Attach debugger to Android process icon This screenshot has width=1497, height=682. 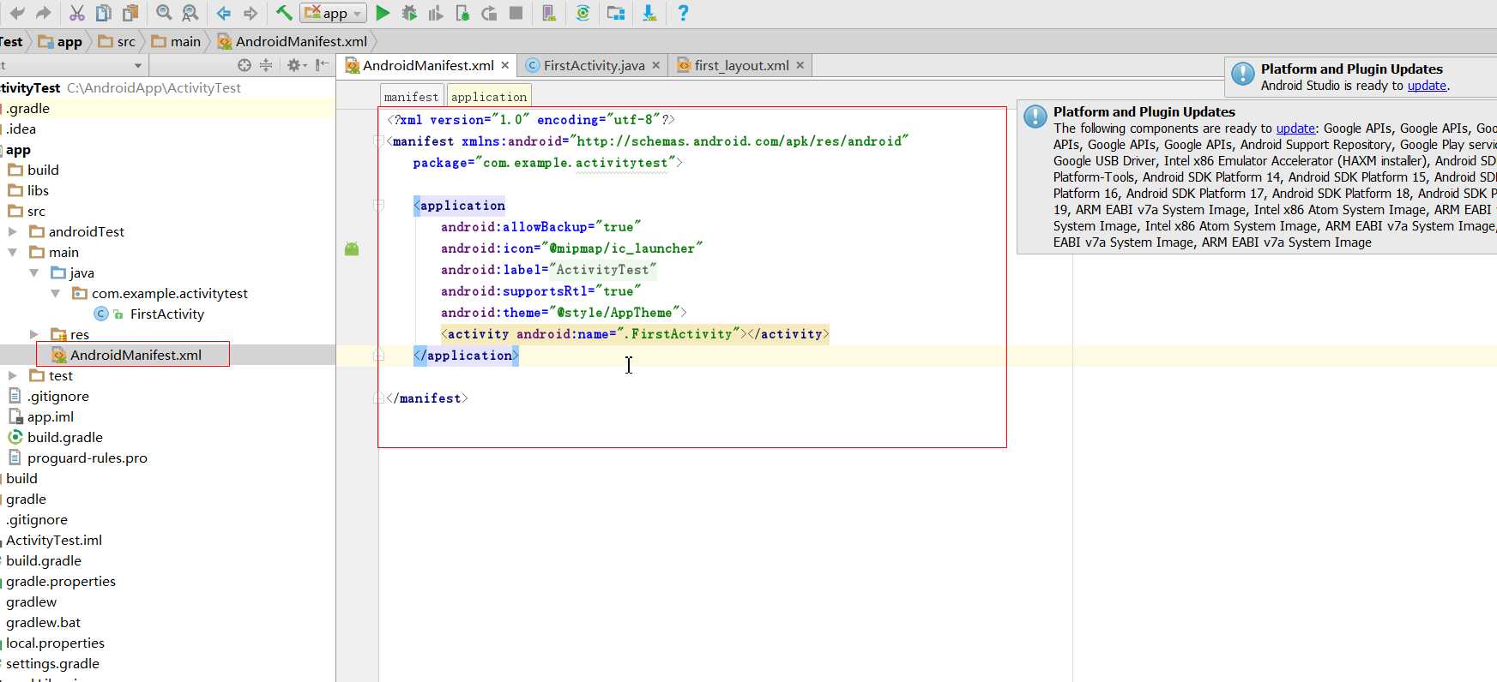tap(462, 13)
